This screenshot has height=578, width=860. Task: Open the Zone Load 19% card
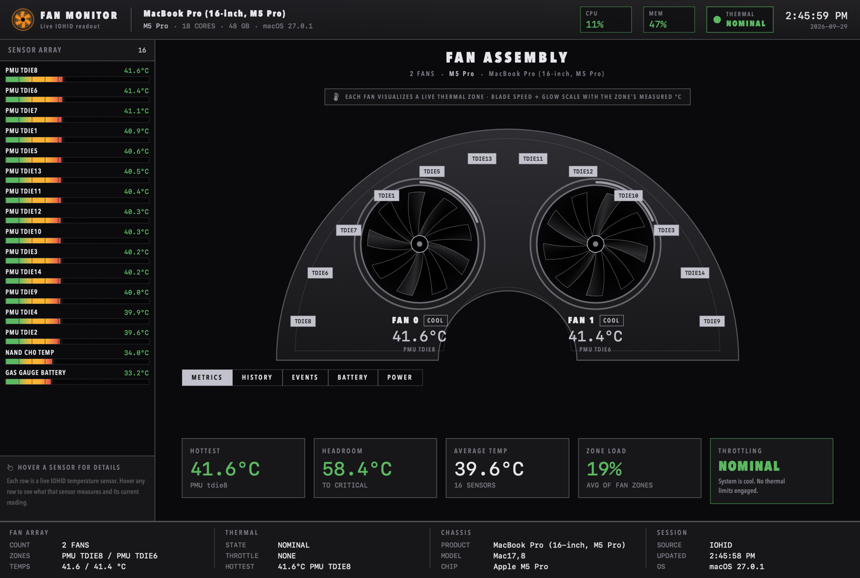(640, 468)
